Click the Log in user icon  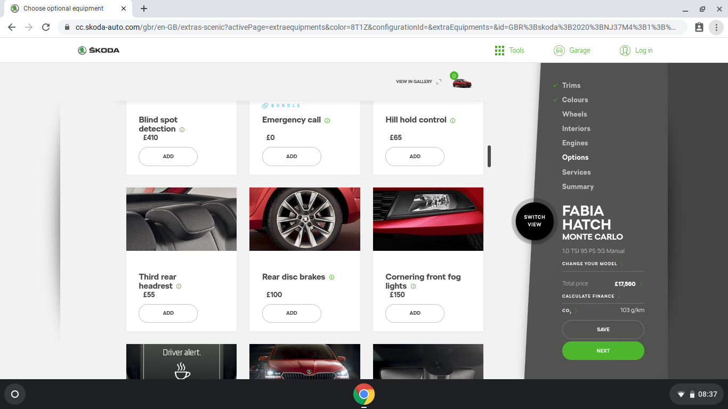click(625, 50)
